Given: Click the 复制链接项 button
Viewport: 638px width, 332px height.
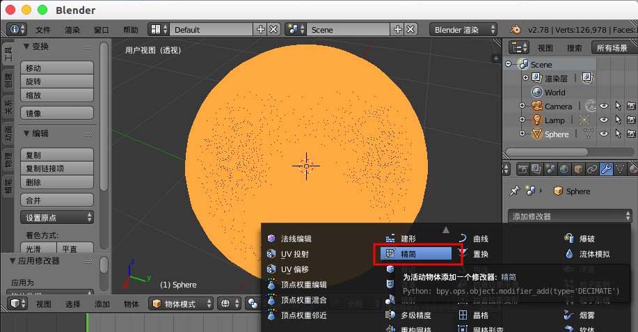Looking at the screenshot, I should click(57, 168).
